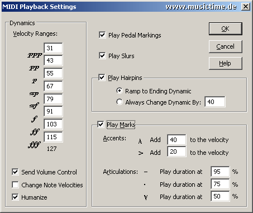Click the pp dynamic symbol

pyautogui.click(x=34, y=68)
